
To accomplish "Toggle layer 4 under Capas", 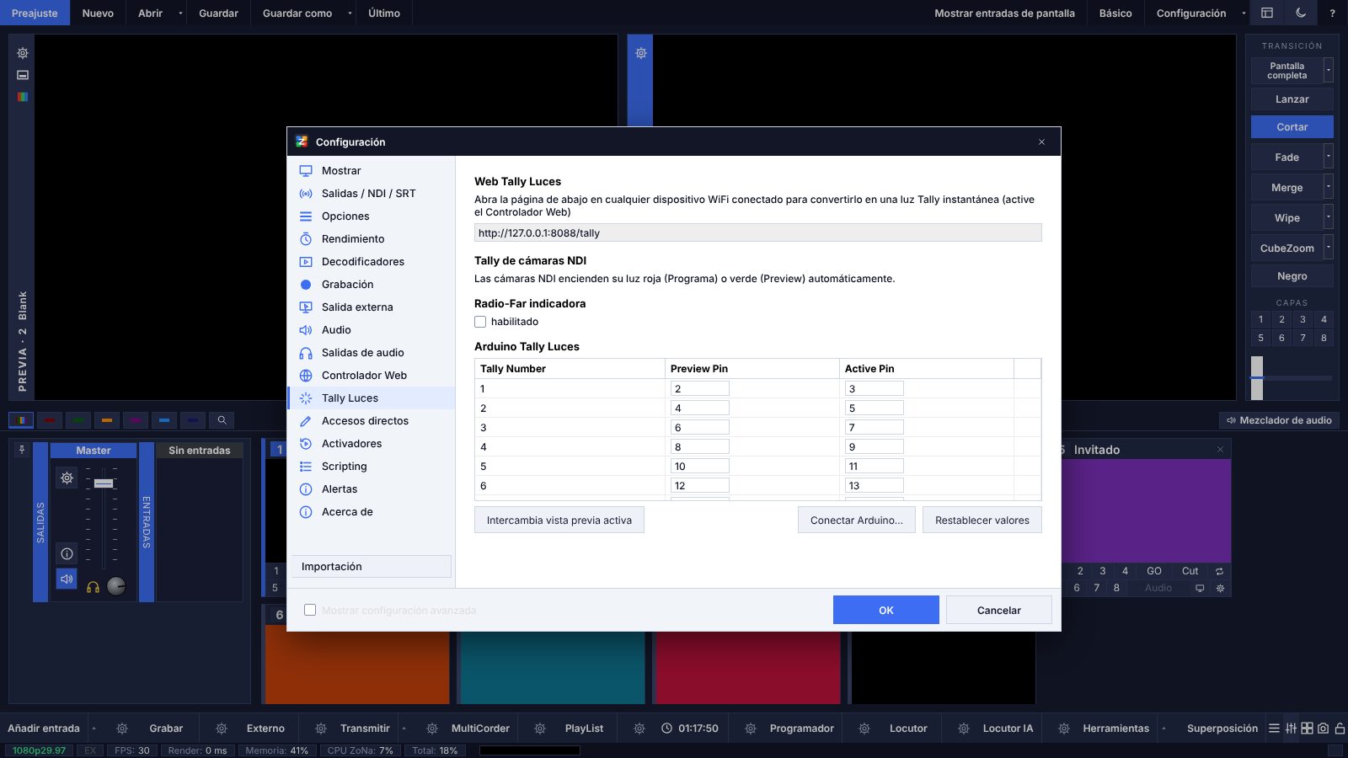I will pos(1324,319).
